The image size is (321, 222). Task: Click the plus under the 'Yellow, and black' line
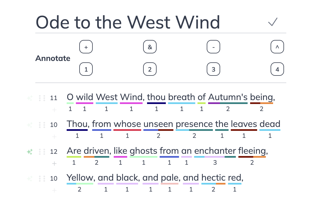54,190
